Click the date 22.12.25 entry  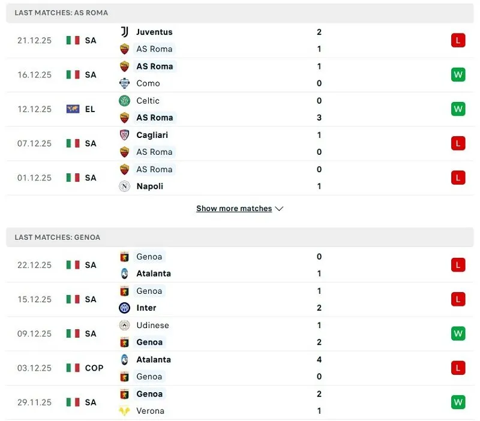[34, 264]
